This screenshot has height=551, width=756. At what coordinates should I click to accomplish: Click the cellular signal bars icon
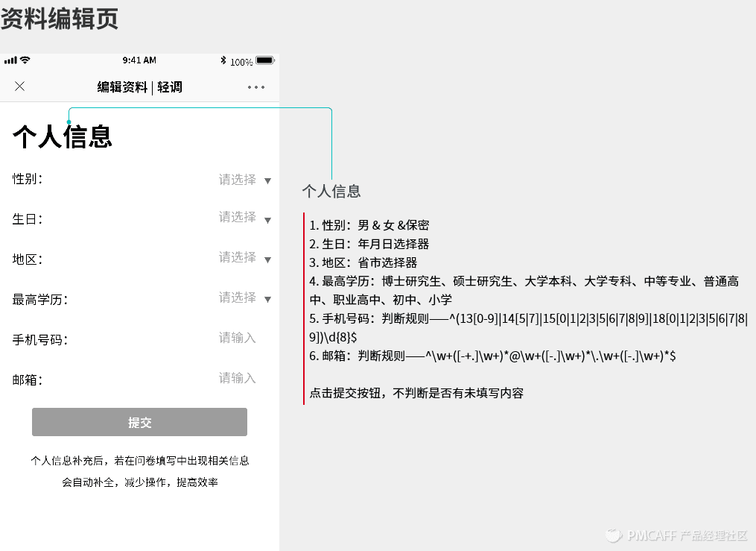click(x=10, y=60)
